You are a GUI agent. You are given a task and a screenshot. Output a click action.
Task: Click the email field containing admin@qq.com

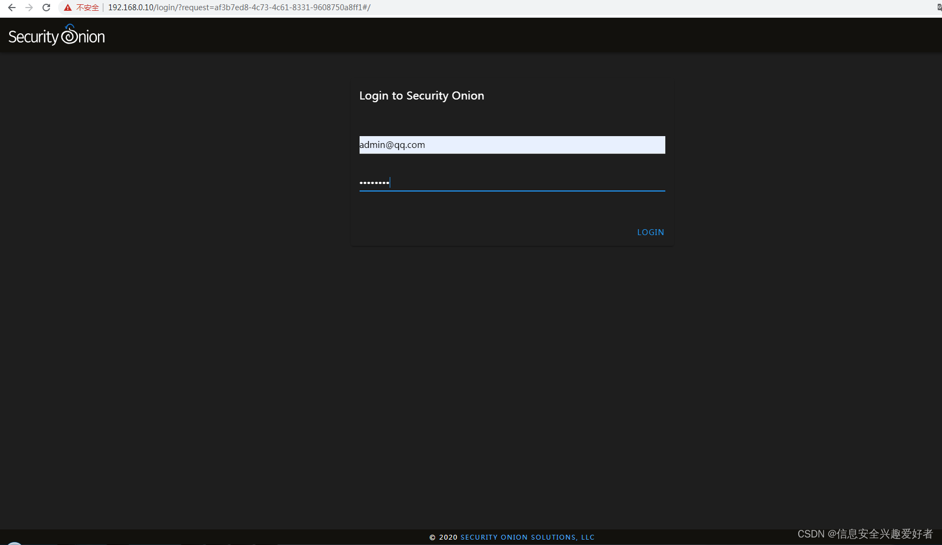512,145
